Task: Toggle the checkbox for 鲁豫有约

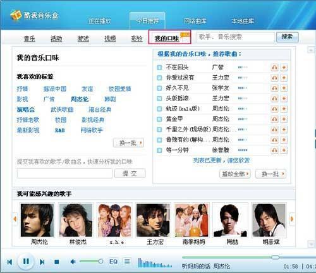Action: [x=159, y=140]
